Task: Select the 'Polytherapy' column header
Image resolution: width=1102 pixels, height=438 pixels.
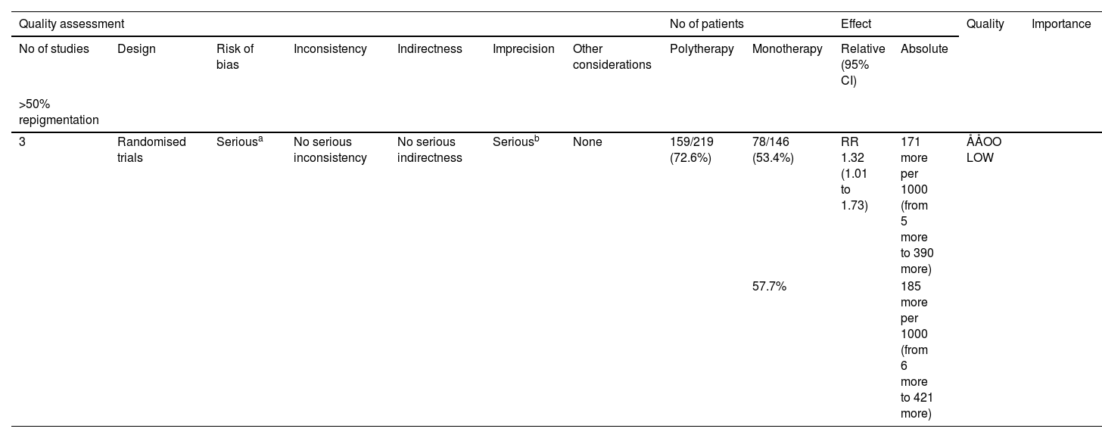Action: (702, 49)
